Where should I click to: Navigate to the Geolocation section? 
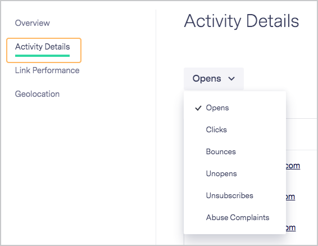pos(37,94)
